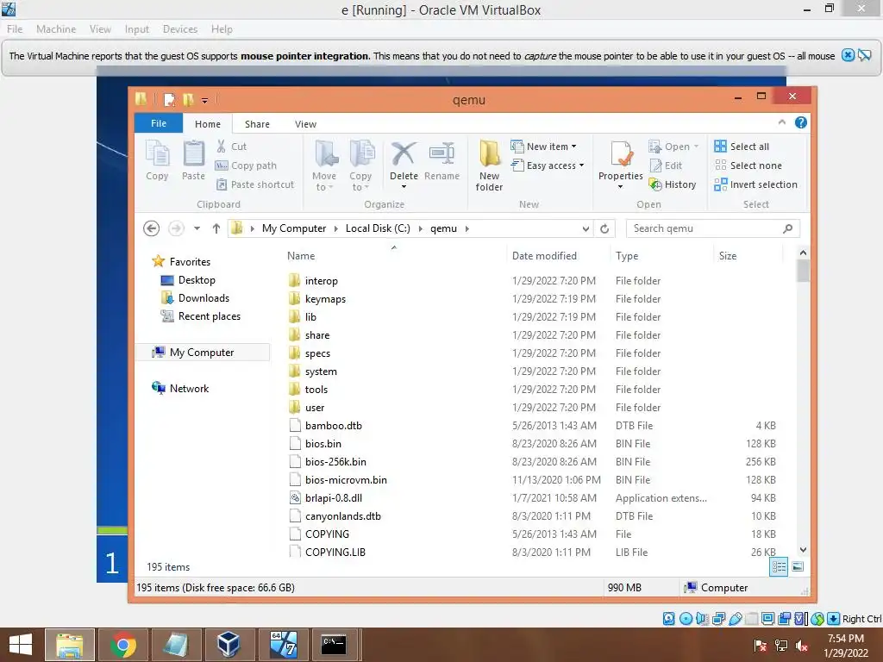Switch to large thumbnails view icon

(798, 567)
